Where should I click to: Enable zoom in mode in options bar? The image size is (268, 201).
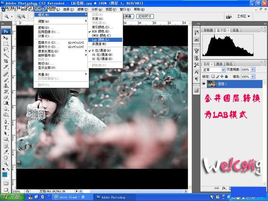click(x=19, y=16)
